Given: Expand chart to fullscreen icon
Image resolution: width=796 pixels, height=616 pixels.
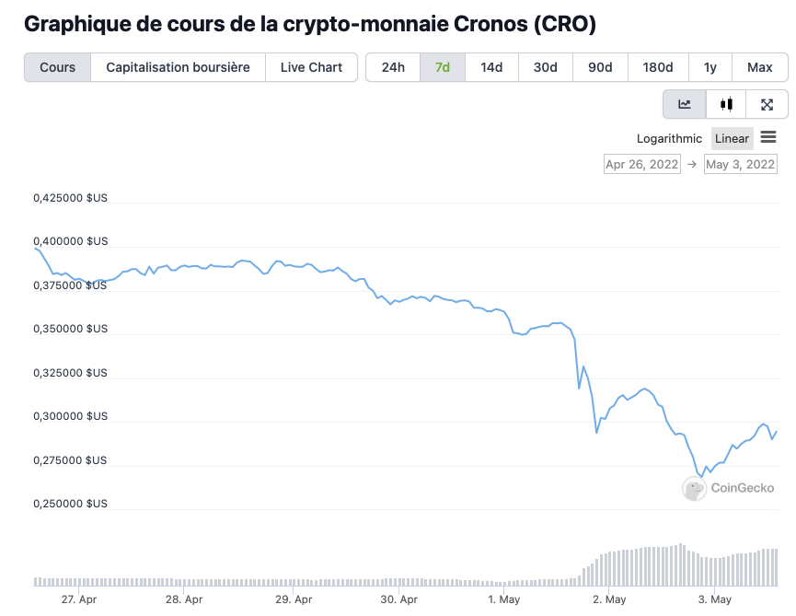Looking at the screenshot, I should 767,104.
